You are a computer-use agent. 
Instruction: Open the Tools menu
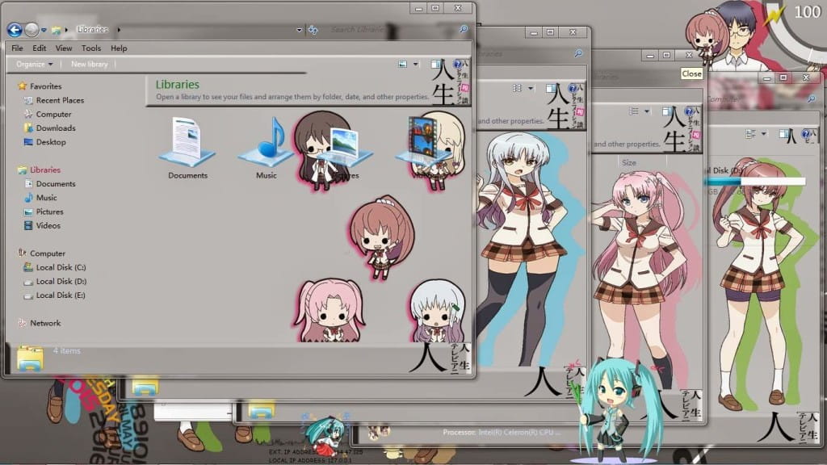pyautogui.click(x=91, y=48)
